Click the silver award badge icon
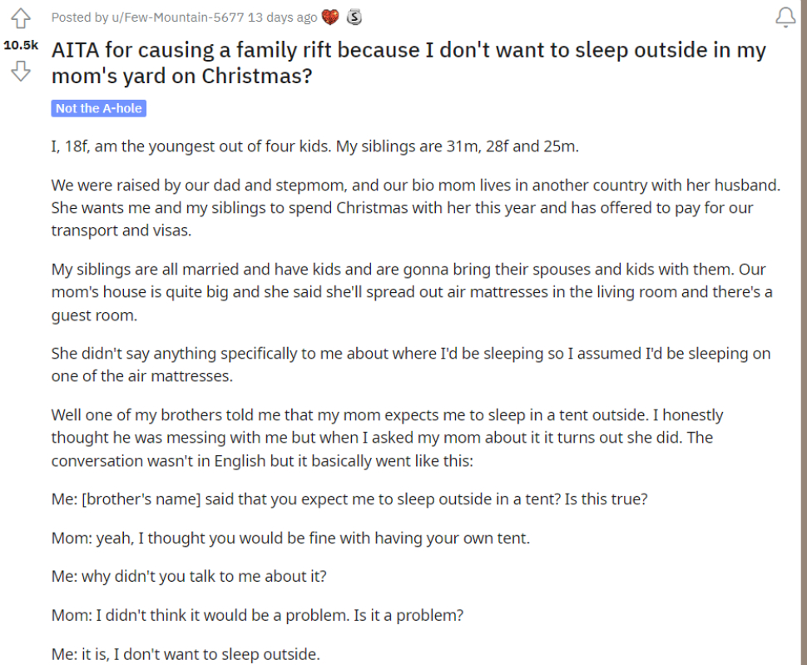 tap(354, 17)
